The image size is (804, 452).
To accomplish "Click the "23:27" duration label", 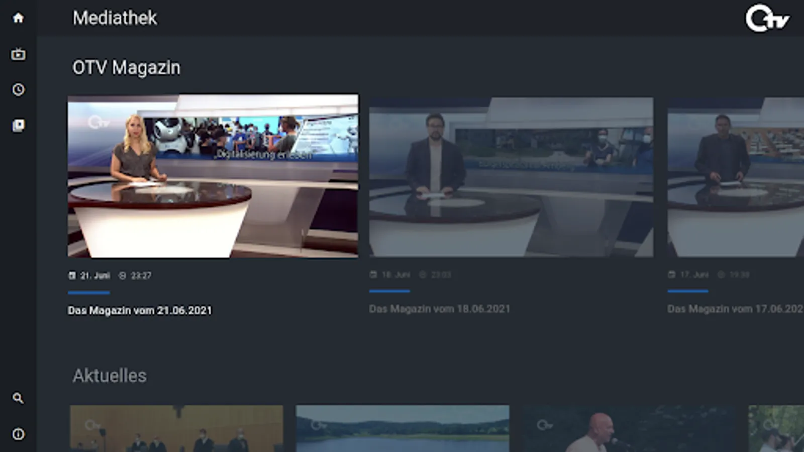I will (x=141, y=275).
